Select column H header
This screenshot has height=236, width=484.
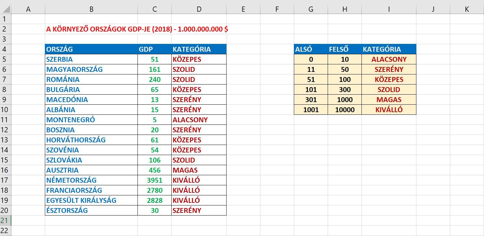tap(345, 9)
